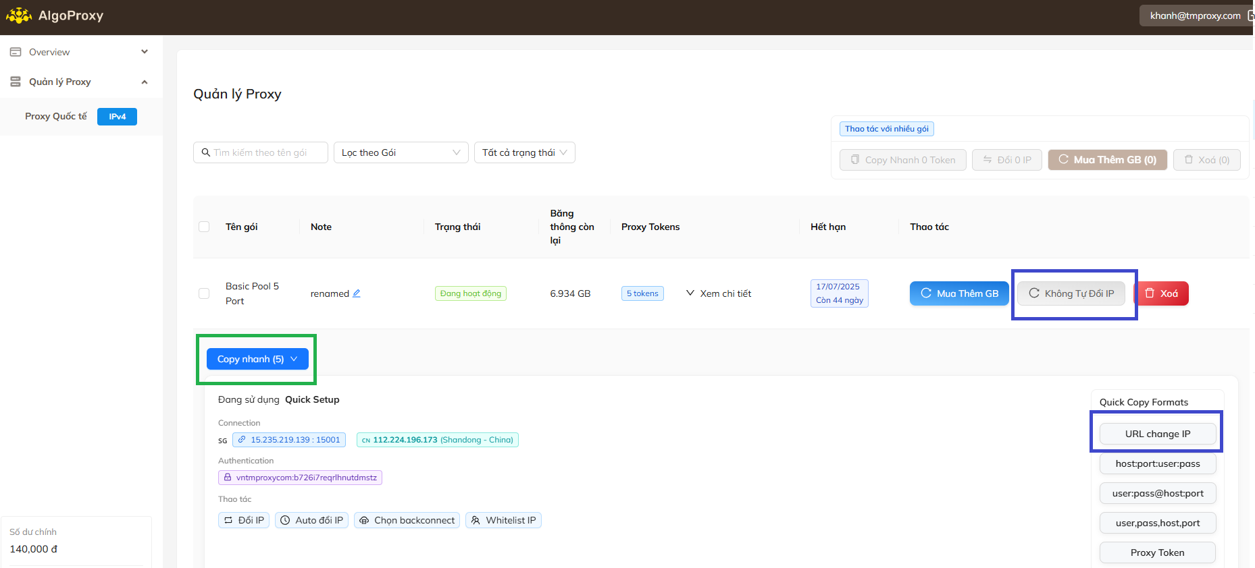Toggle the select-all checkbox in table header
The height and width of the screenshot is (568, 1255).
[x=204, y=227]
